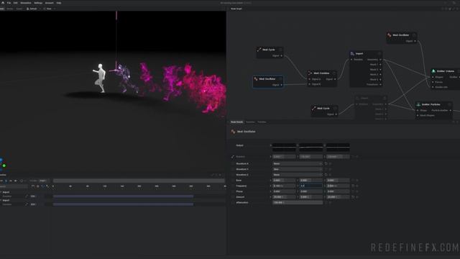This screenshot has width=460, height=259.
Task: Reset the Waveform Z parameter with its reset icon
Action: coord(326,175)
